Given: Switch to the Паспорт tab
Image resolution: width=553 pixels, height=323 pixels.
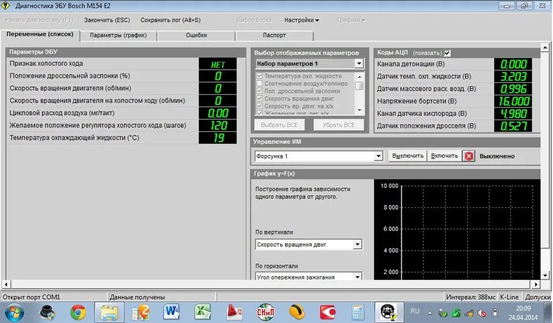Looking at the screenshot, I should click(x=274, y=35).
